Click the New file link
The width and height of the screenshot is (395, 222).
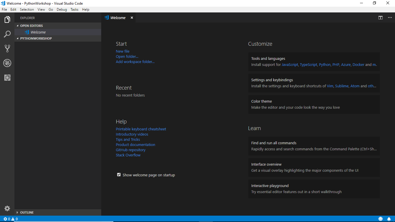coord(123,51)
